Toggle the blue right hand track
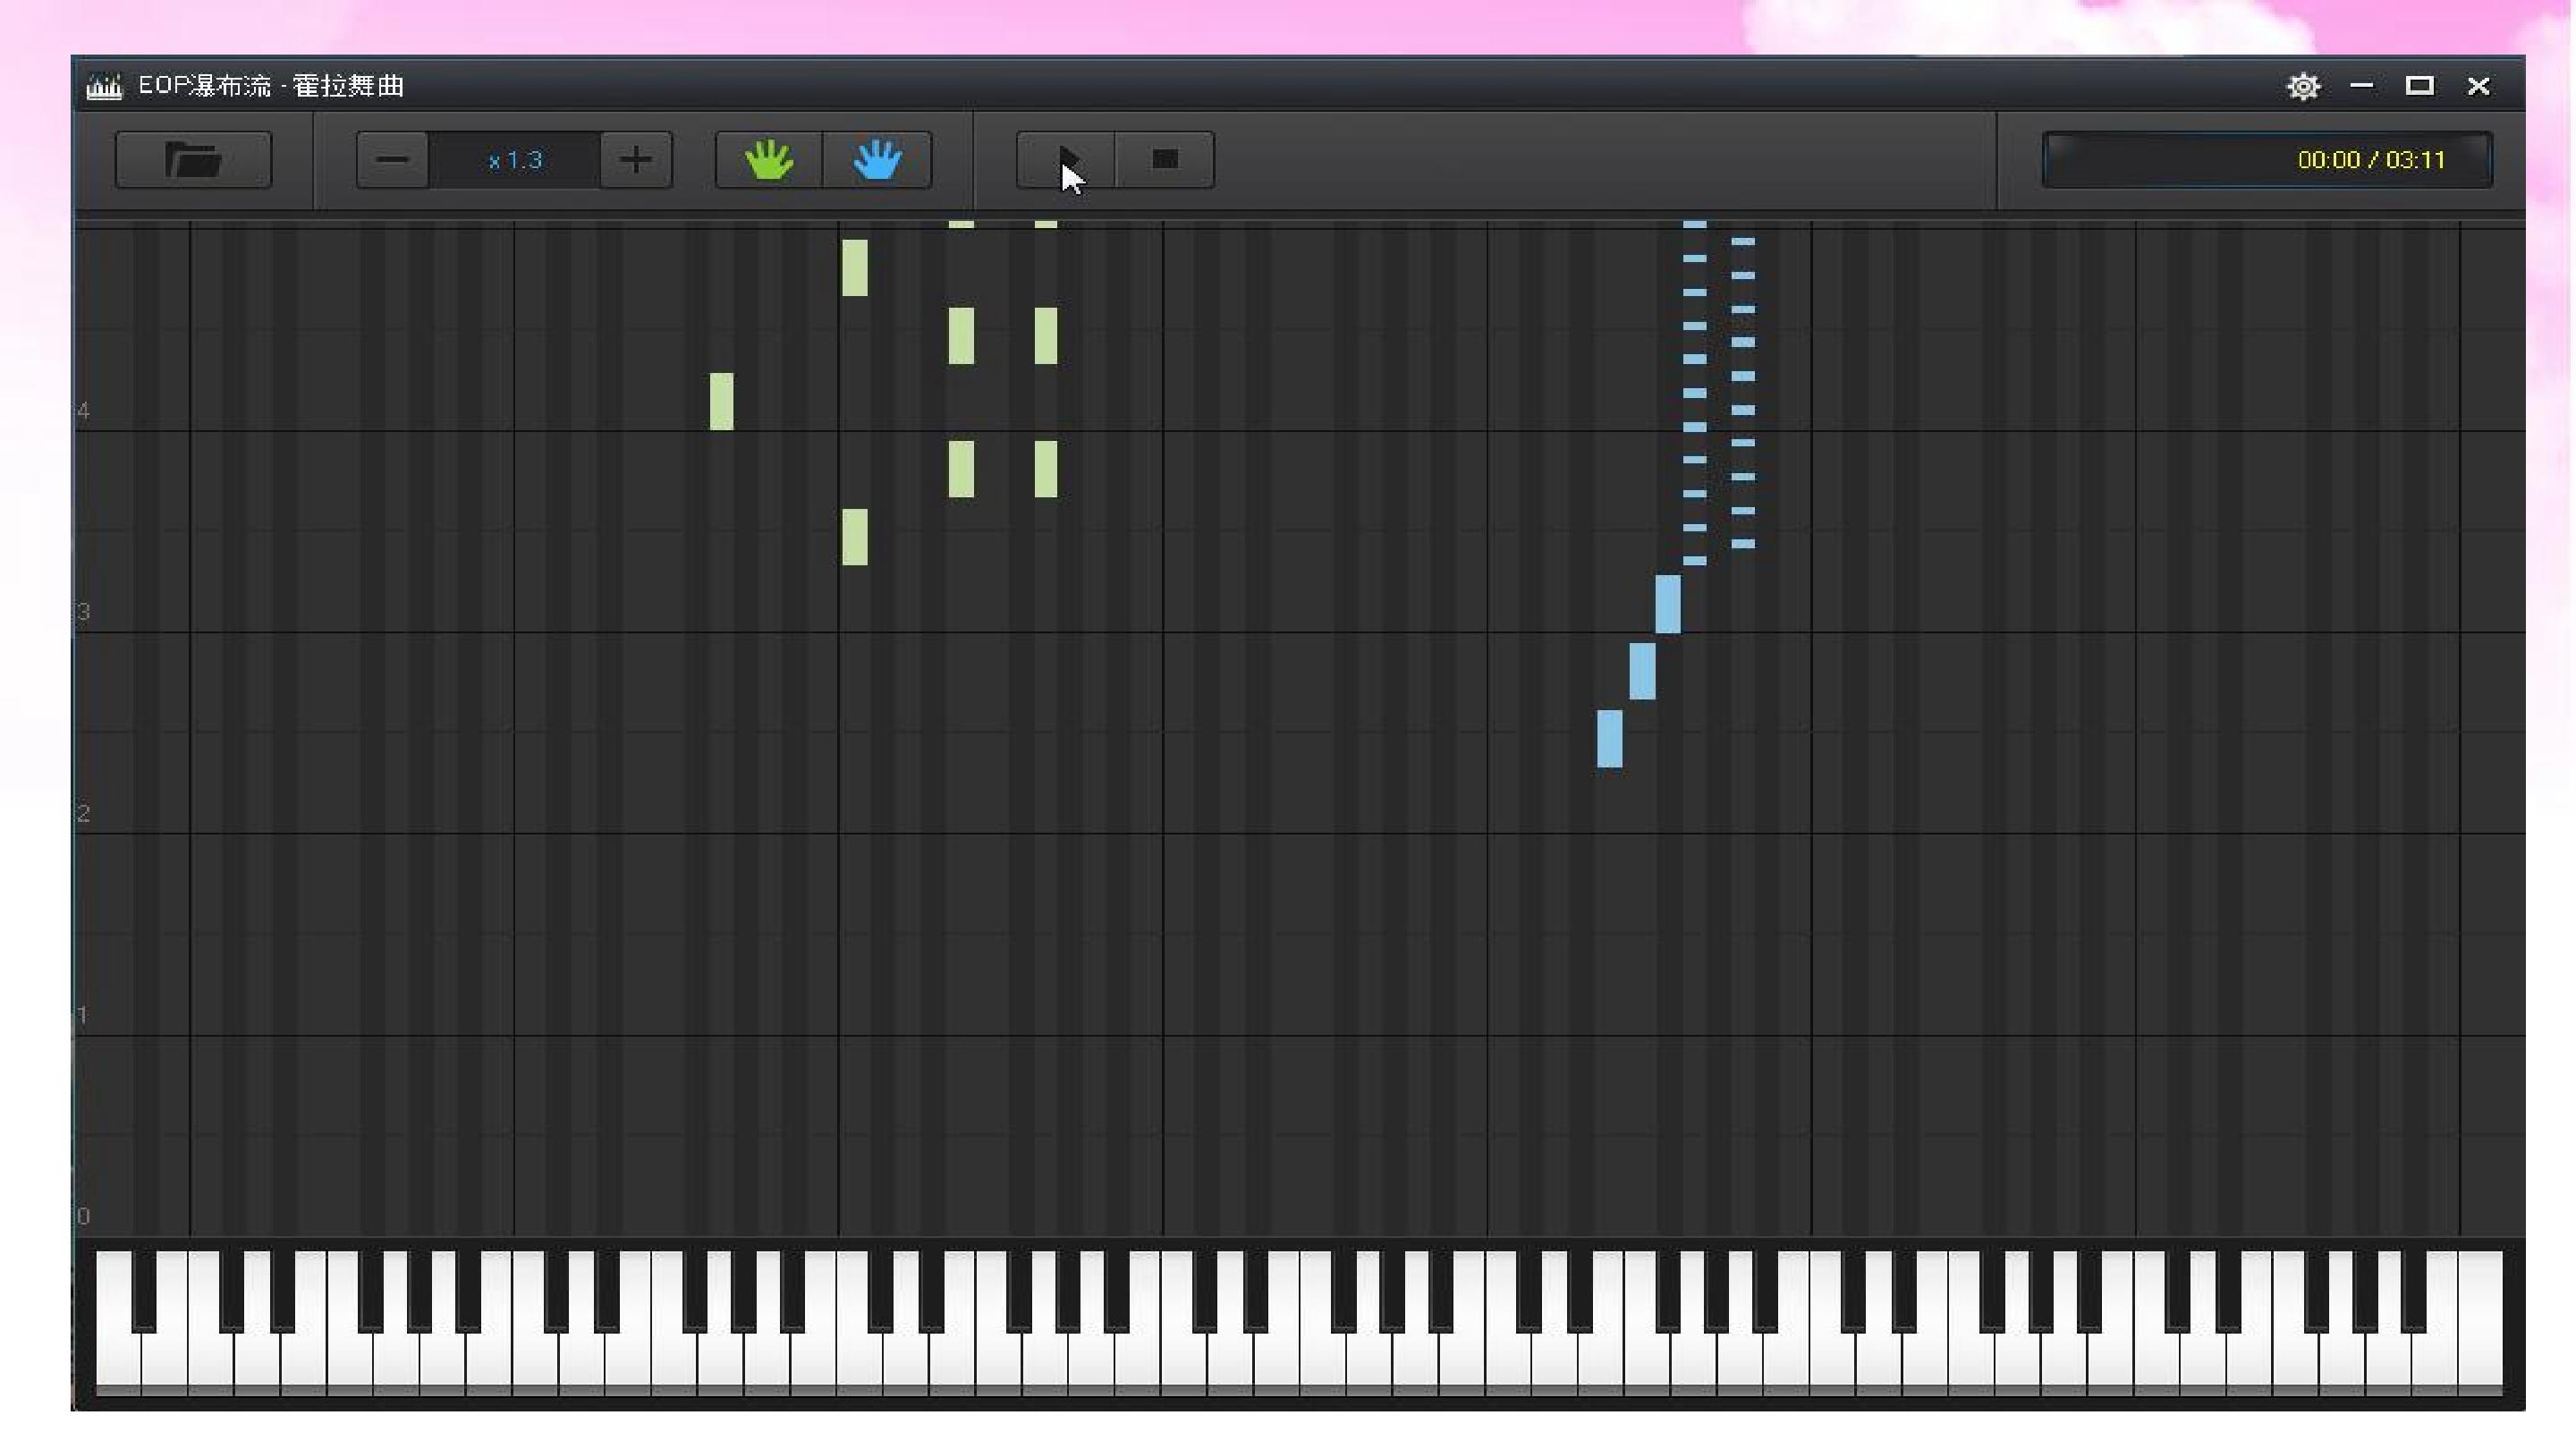This screenshot has height=1449, width=2576. pos(877,160)
